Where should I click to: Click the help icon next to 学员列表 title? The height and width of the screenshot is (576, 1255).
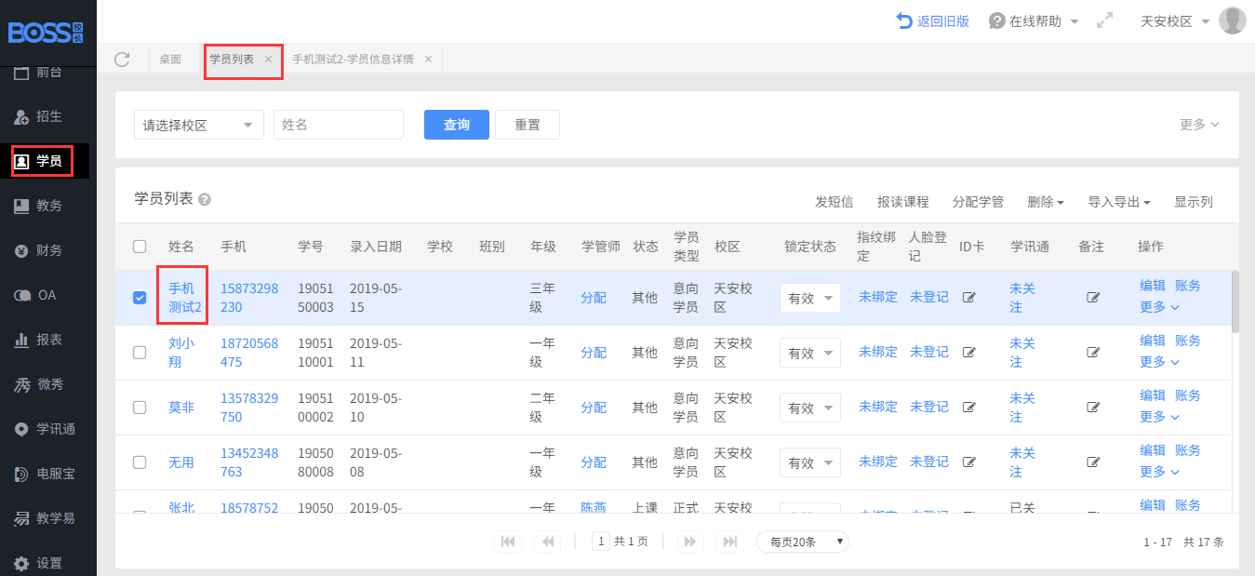[205, 199]
